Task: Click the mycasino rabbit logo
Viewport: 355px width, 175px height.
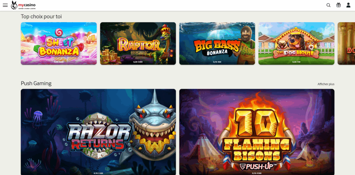Action: pos(14,5)
